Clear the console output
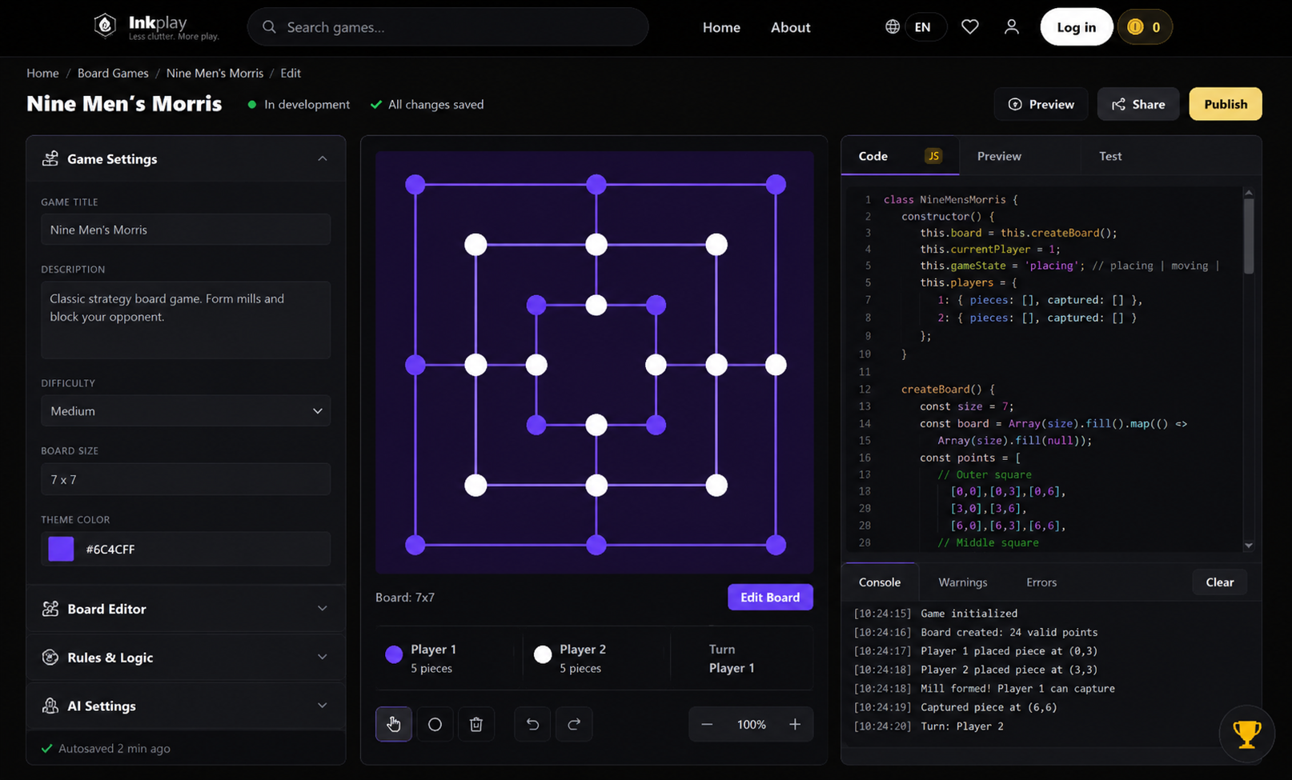The width and height of the screenshot is (1292, 780). [x=1220, y=582]
